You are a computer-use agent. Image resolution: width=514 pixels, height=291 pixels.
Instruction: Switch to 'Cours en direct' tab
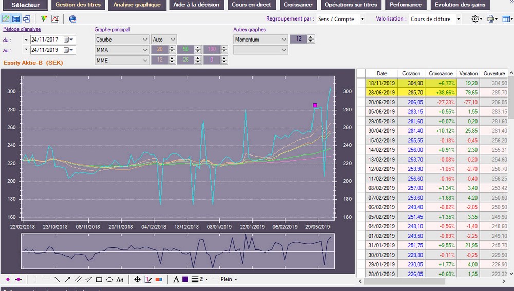click(252, 5)
